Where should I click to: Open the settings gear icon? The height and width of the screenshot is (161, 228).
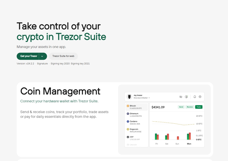coord(200,97)
